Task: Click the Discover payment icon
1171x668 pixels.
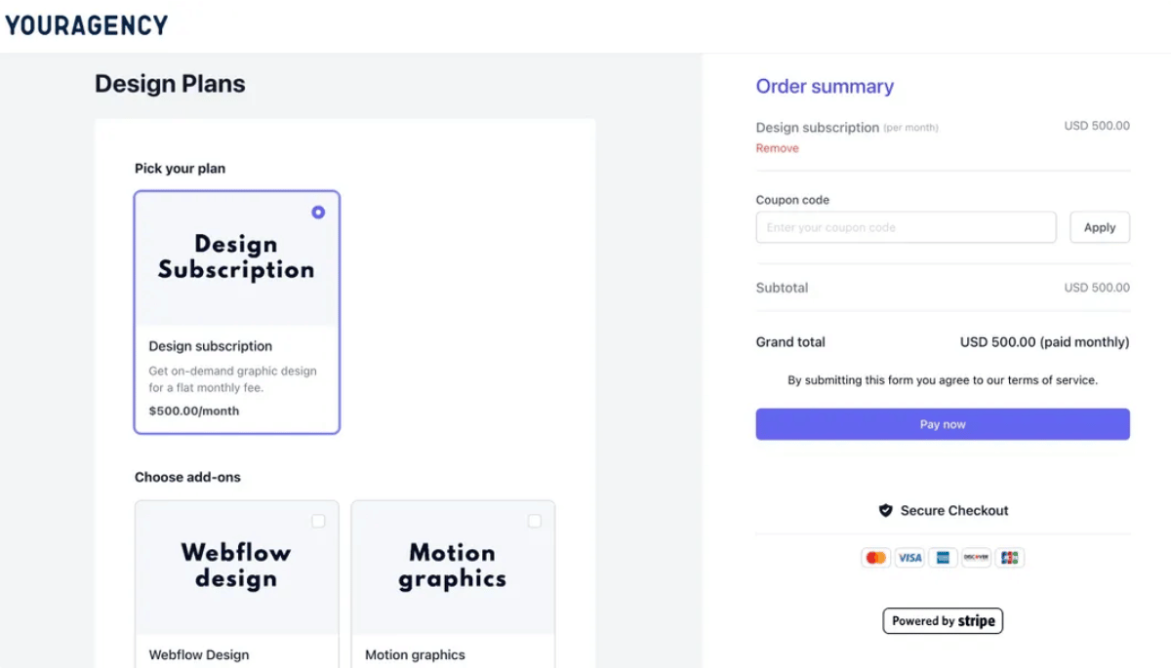Action: tap(976, 557)
